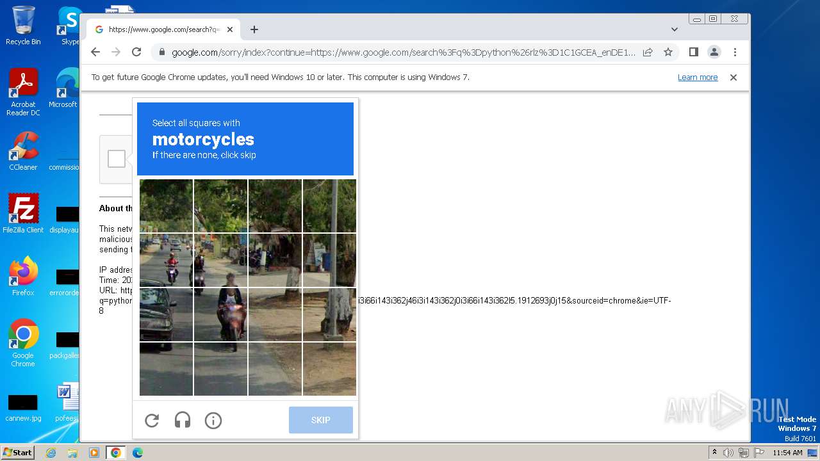Select the google.com search tab
The image size is (820, 461).
[163, 29]
